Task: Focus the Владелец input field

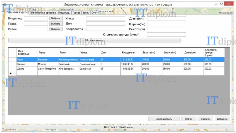Action: point(36,18)
